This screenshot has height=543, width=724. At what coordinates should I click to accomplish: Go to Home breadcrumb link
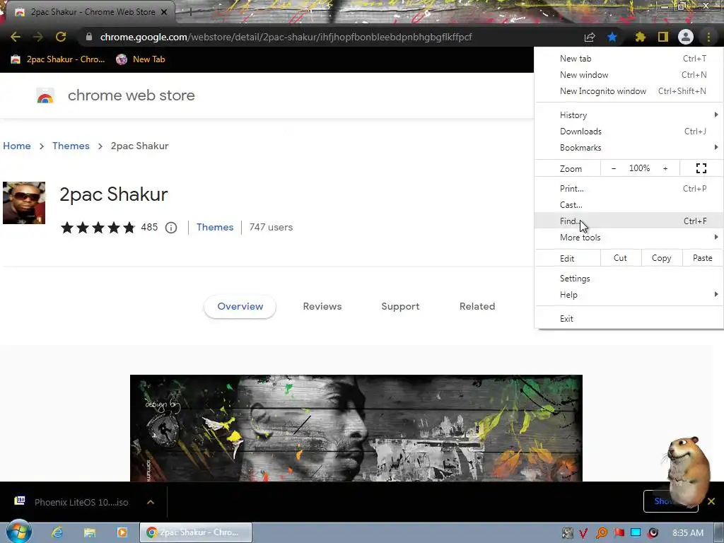[17, 146]
